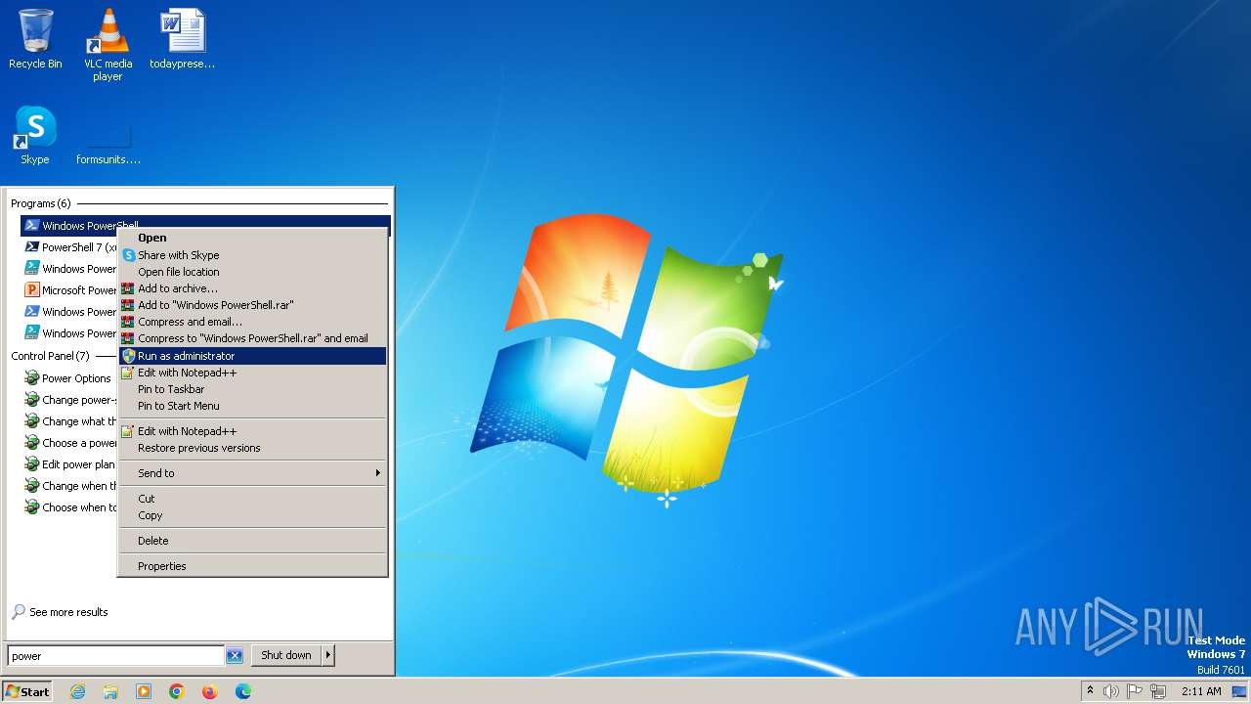Open the todaypresent Word document icon

(182, 39)
